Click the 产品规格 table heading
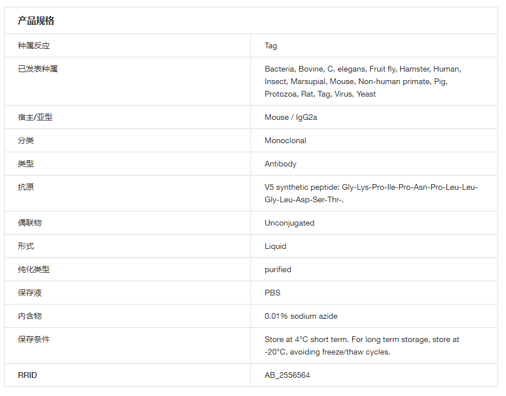This screenshot has height=396, width=506. tap(36, 21)
